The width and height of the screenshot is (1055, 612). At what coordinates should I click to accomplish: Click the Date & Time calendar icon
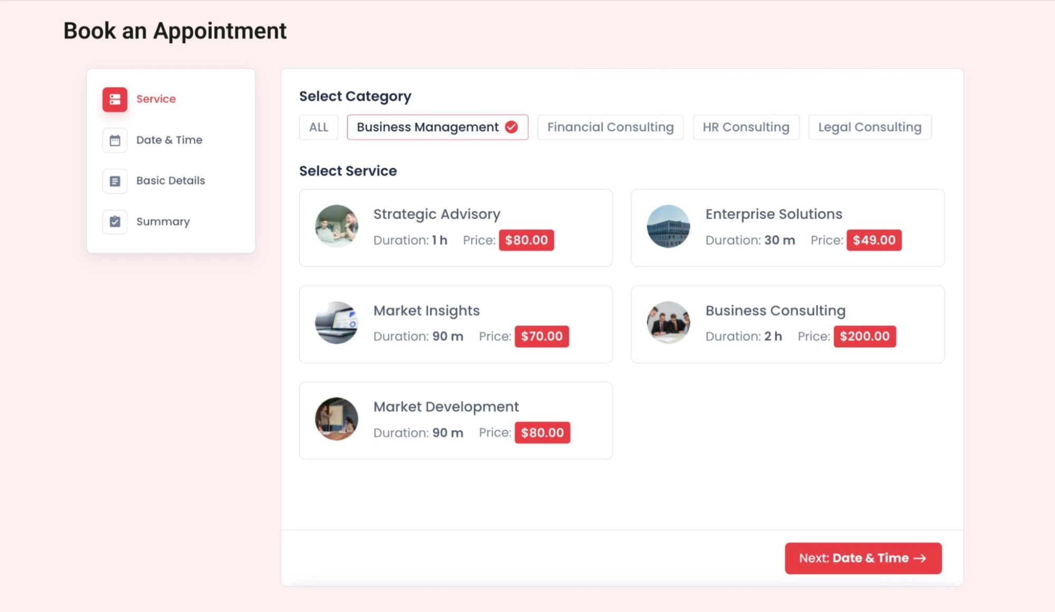[x=115, y=140]
